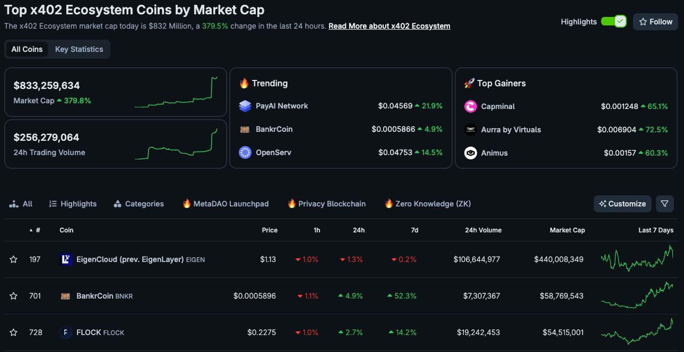Screen dimensions: 684x352
Task: Turn off the Highlights toggle switch
Action: click(x=613, y=21)
